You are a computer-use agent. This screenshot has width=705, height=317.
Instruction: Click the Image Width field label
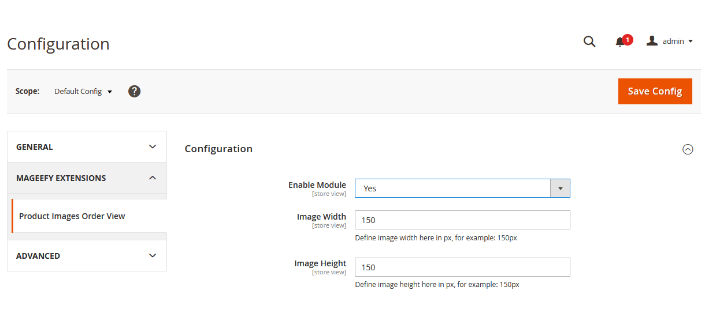(321, 217)
